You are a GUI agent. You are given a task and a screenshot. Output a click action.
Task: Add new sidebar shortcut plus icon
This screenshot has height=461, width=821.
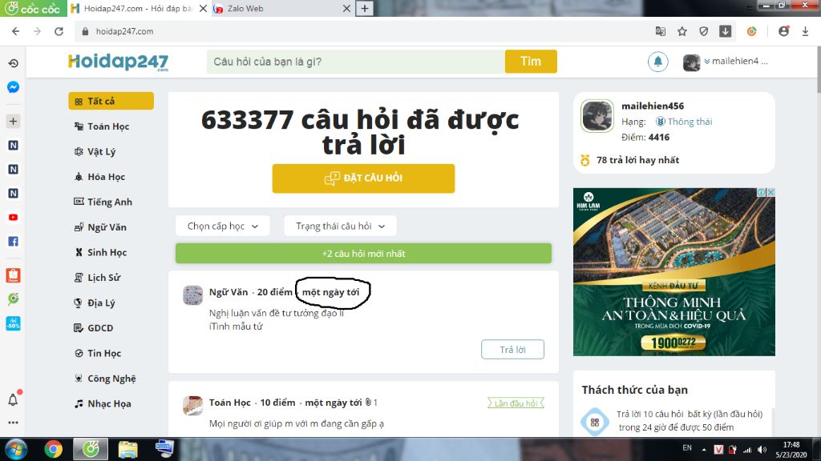[x=13, y=122]
